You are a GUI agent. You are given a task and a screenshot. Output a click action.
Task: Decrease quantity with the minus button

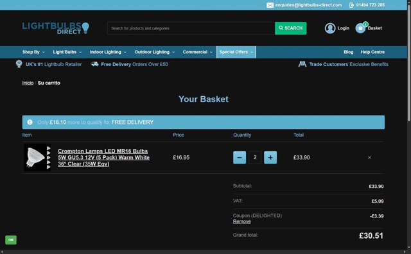click(x=240, y=157)
